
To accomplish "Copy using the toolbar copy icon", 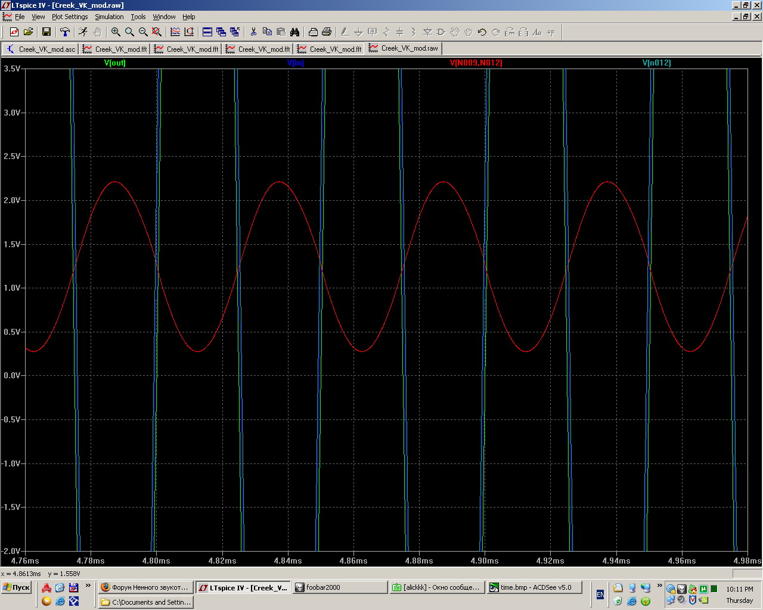I will [x=267, y=32].
